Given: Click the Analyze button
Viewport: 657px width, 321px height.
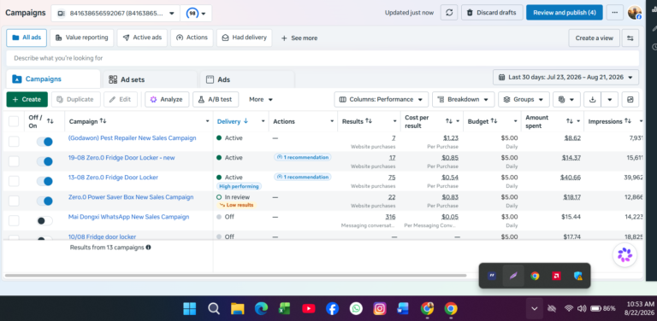Looking at the screenshot, I should [167, 100].
